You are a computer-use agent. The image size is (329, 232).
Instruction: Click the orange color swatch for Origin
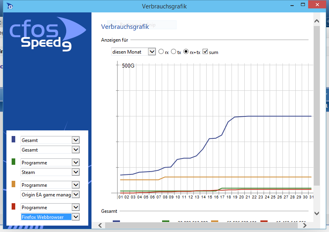pos(13,184)
